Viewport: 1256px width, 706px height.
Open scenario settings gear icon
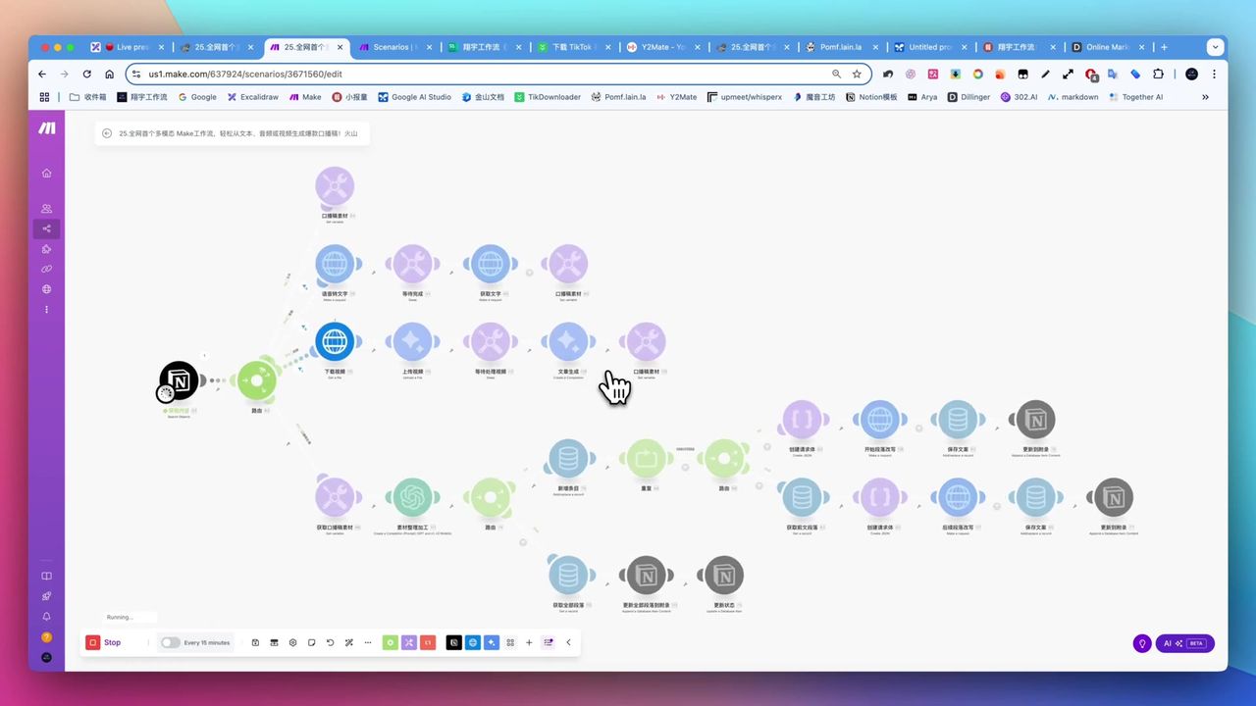click(x=292, y=642)
